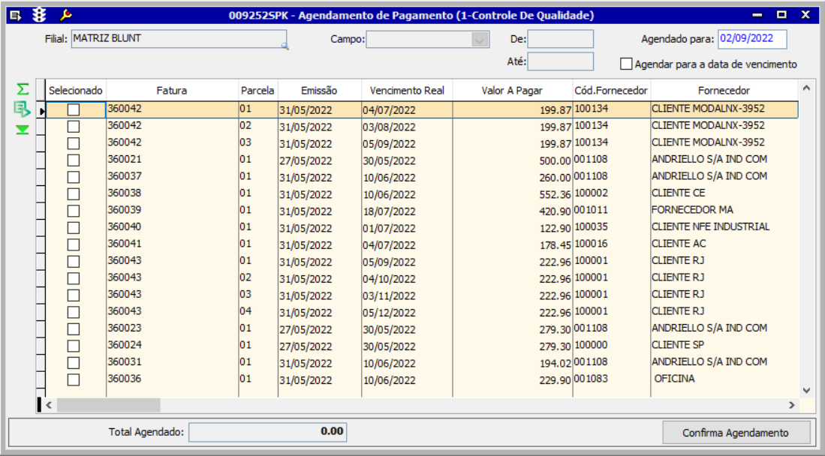Click the current row pointer arrow indicator
The width and height of the screenshot is (825, 456).
tap(42, 111)
